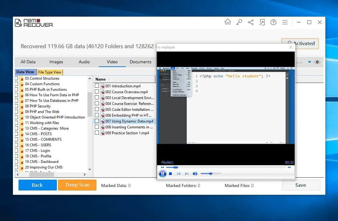Adjust the player volume slider
Image resolution: width=338 pixels, height=221 pixels.
pyautogui.click(x=211, y=173)
